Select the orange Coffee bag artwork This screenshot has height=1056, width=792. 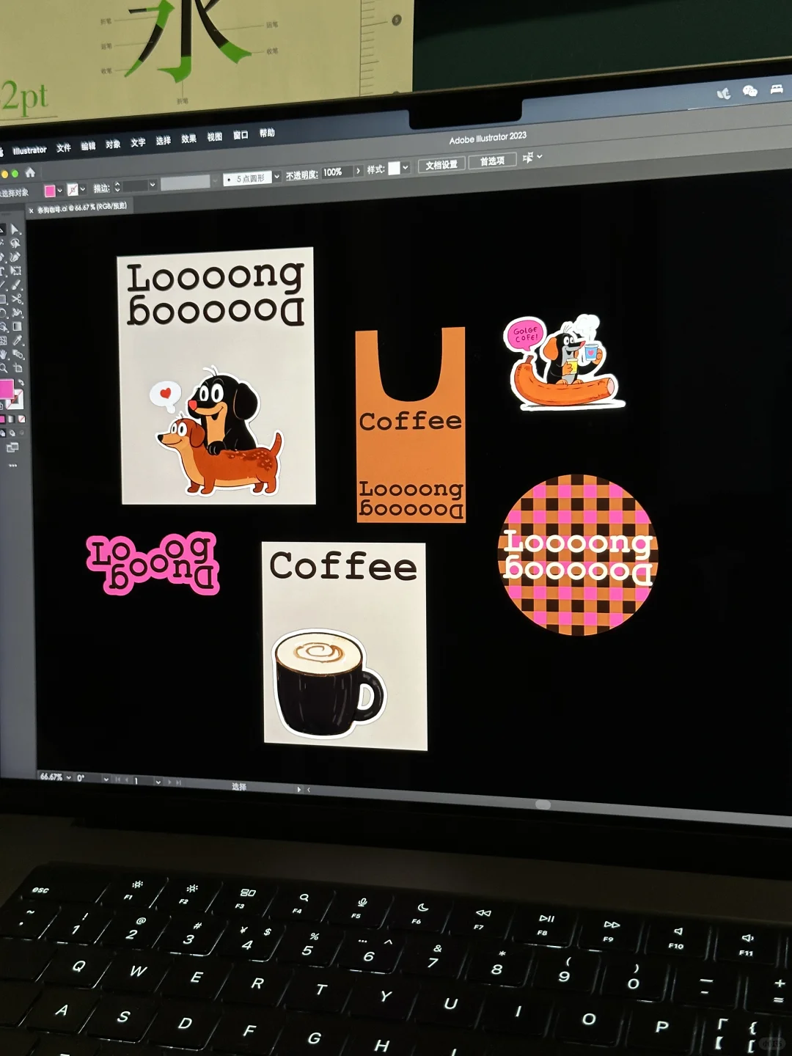(411, 425)
